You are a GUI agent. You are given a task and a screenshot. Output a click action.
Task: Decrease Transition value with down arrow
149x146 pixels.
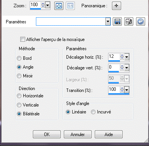[x=122, y=91]
